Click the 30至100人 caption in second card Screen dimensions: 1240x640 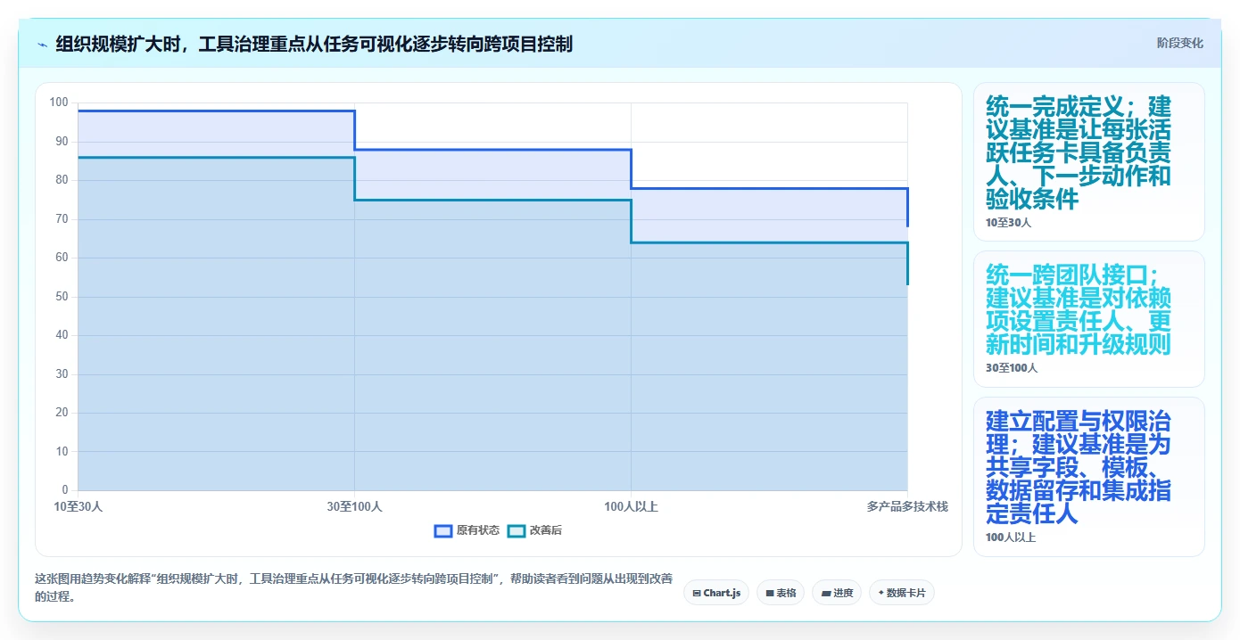[x=1012, y=368]
